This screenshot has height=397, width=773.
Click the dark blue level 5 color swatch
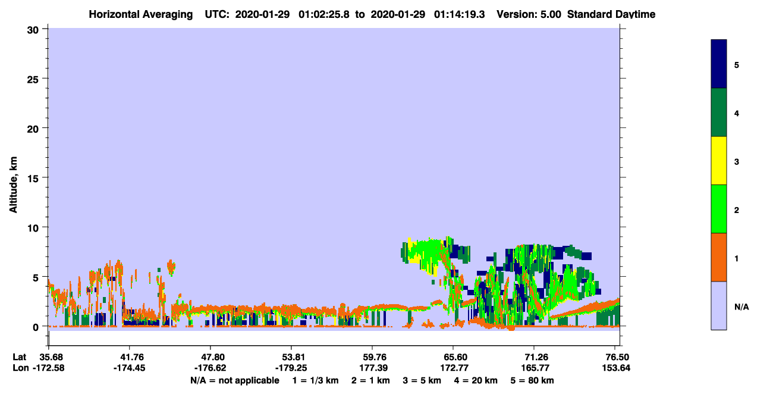pos(719,64)
